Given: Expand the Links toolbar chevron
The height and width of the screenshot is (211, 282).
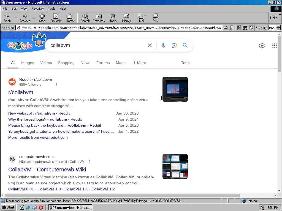Looking at the screenshot, I should pyautogui.click(x=280, y=14).
